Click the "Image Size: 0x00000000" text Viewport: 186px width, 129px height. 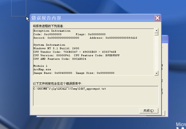pyautogui.click(x=95, y=73)
